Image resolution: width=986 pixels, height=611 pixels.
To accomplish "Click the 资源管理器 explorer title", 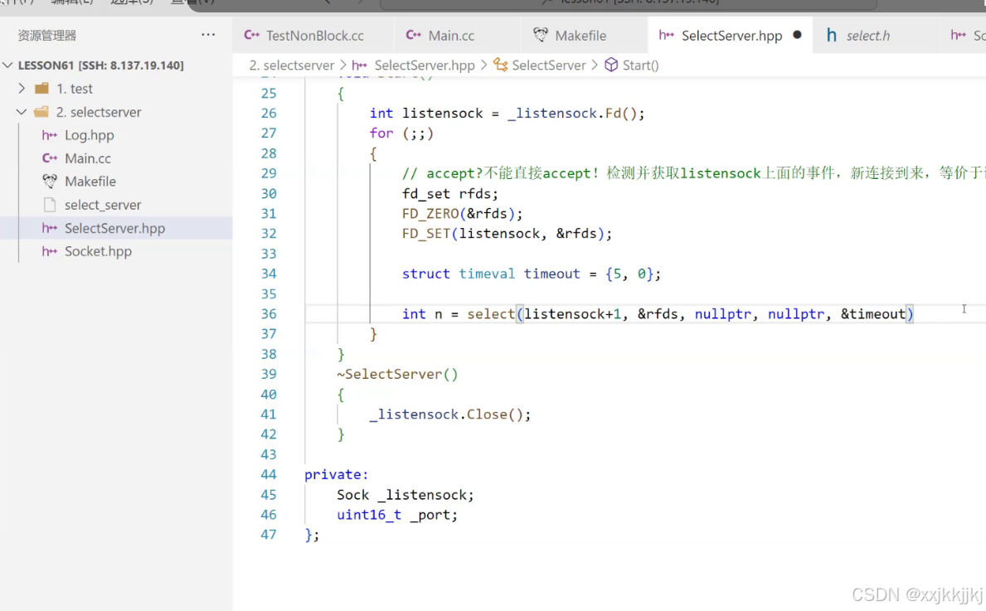I will (x=47, y=35).
